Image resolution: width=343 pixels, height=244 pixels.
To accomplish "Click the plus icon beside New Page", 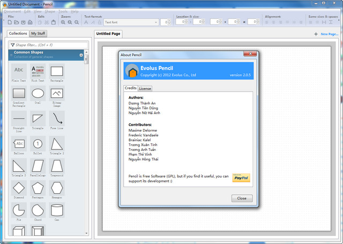I will pyautogui.click(x=316, y=34).
